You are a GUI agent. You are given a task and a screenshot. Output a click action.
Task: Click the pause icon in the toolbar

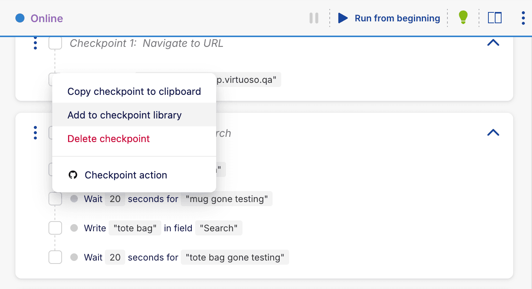pos(314,18)
